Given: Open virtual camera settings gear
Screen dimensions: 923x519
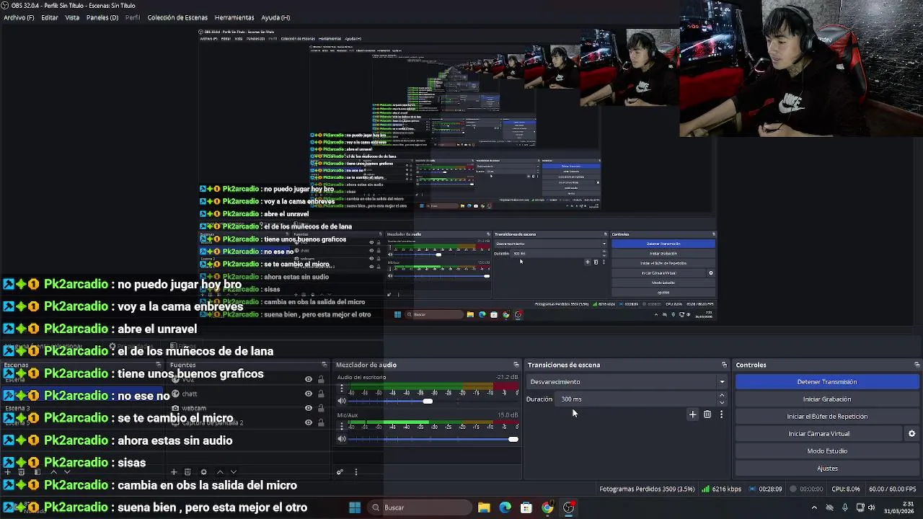Looking at the screenshot, I should coord(911,433).
